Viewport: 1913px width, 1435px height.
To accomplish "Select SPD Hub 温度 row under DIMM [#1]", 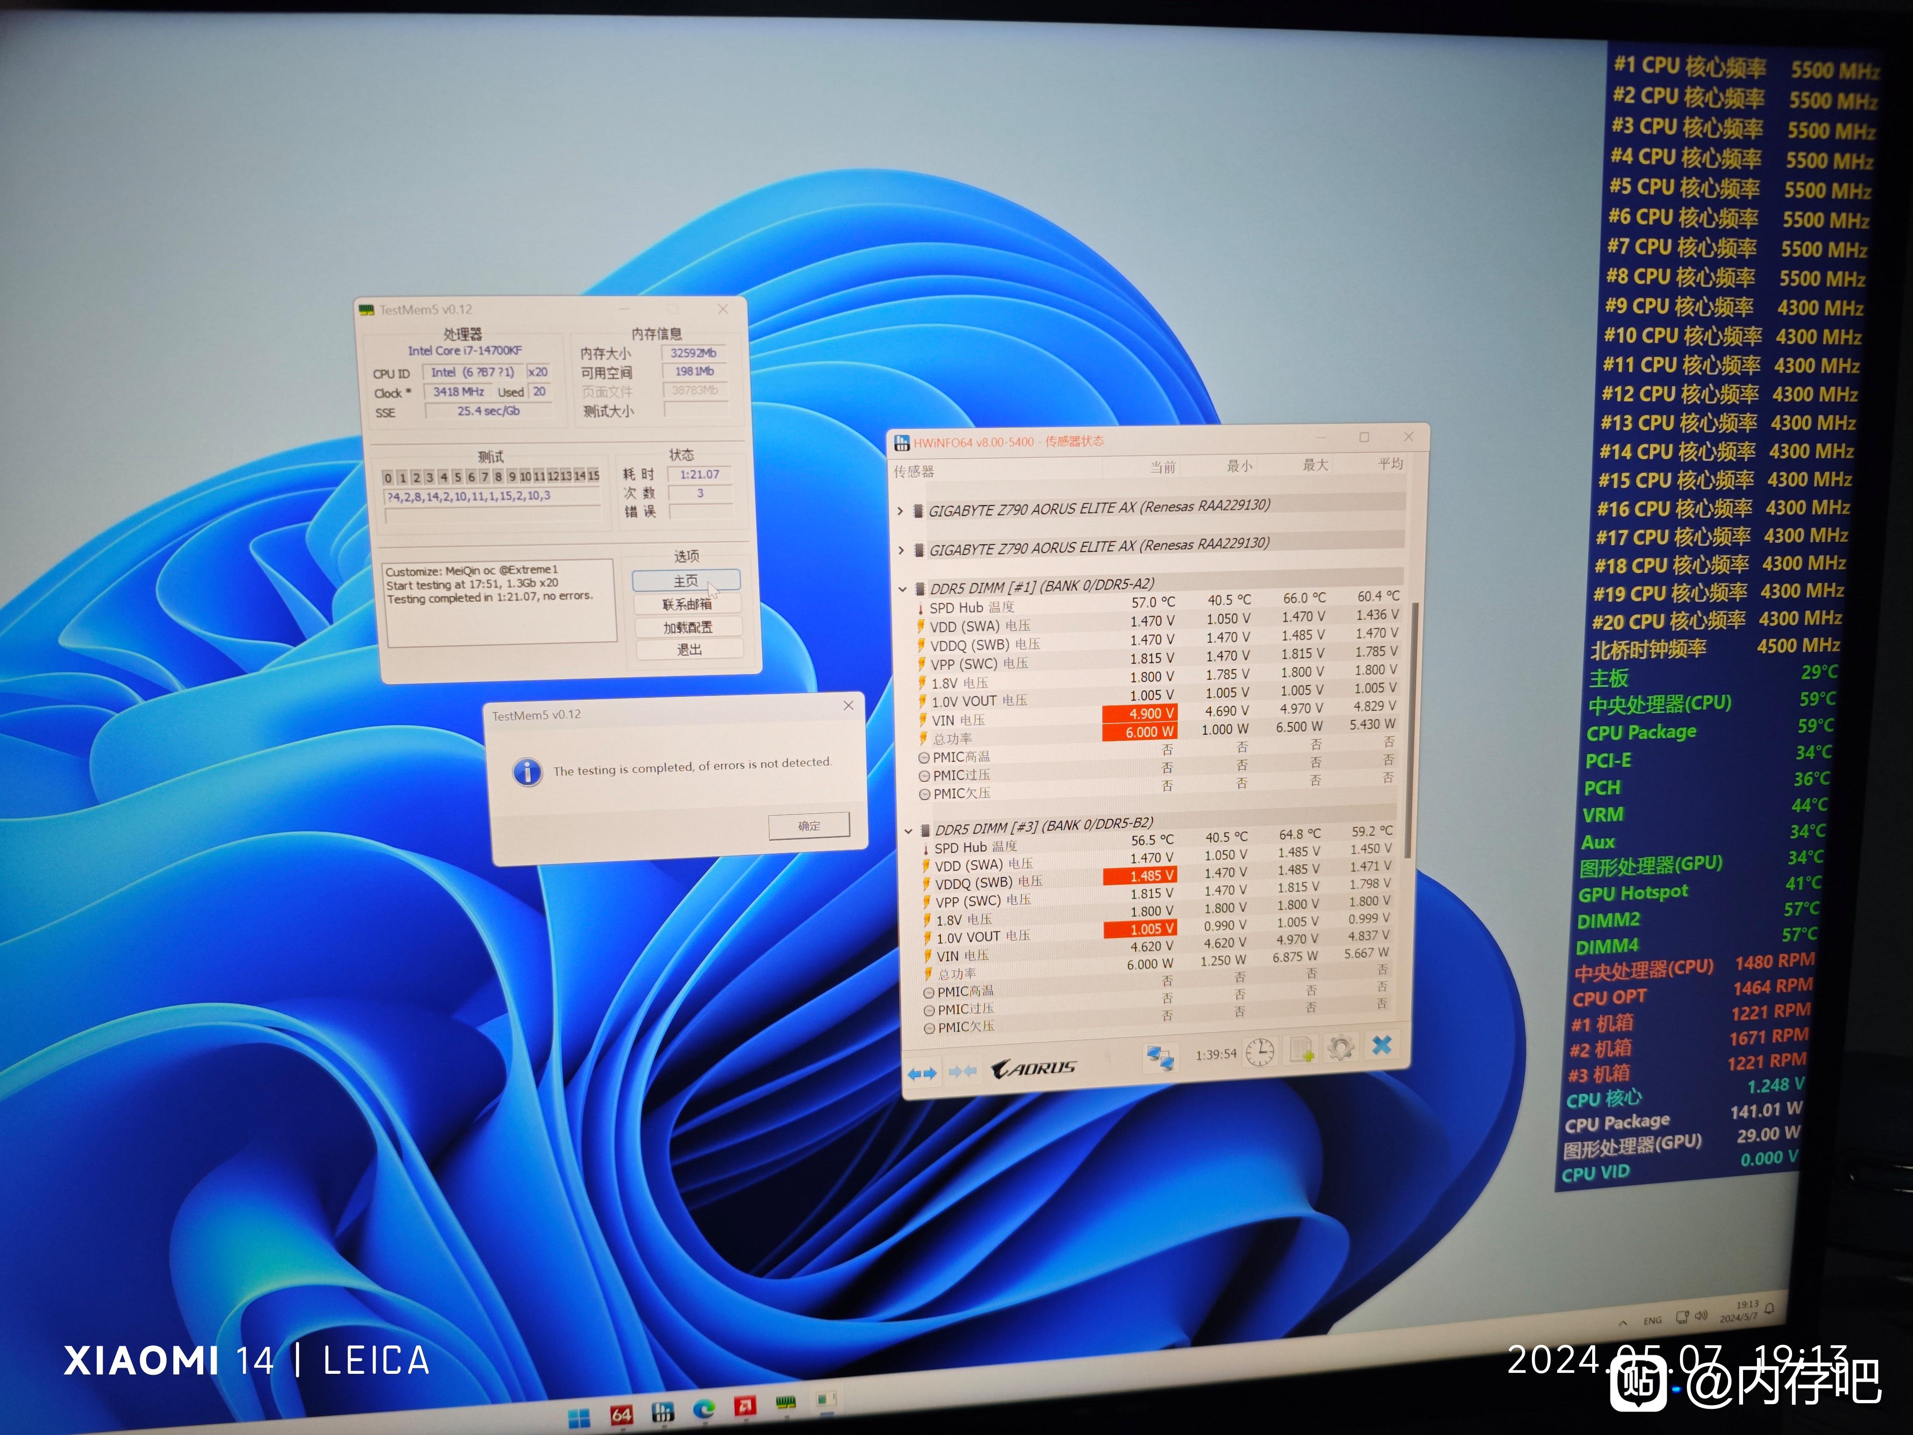I will pyautogui.click(x=1158, y=603).
